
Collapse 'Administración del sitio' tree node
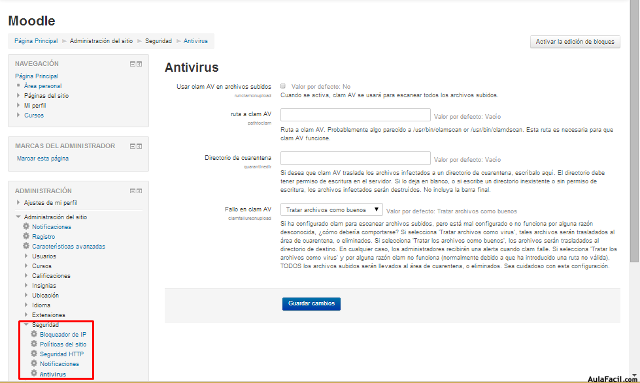pyautogui.click(x=18, y=217)
